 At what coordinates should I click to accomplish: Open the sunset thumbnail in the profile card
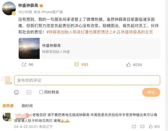click(29, 48)
